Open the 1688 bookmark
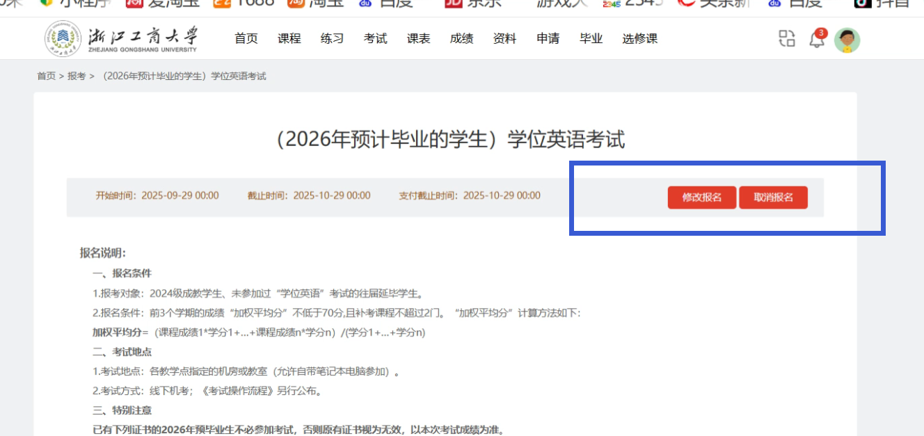This screenshot has height=436, width=924. tap(244, 3)
